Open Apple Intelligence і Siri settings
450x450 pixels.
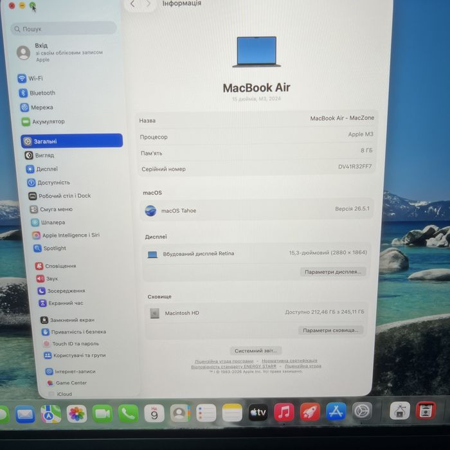pyautogui.click(x=66, y=235)
